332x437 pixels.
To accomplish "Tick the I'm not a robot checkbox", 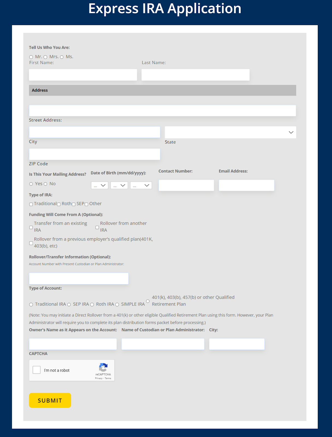I will click(x=37, y=370).
